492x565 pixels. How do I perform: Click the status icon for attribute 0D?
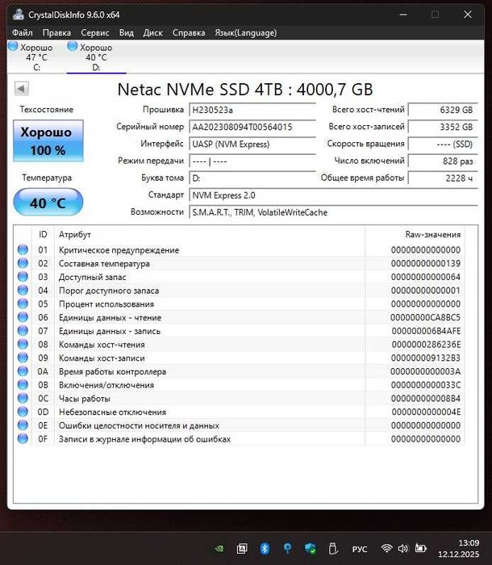tap(23, 412)
